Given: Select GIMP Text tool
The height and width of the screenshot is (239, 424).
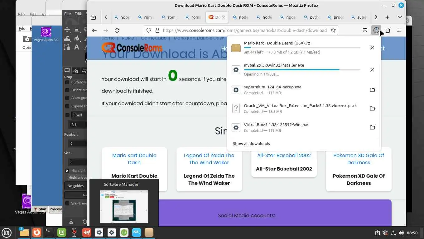Looking at the screenshot, I should 77,47.
